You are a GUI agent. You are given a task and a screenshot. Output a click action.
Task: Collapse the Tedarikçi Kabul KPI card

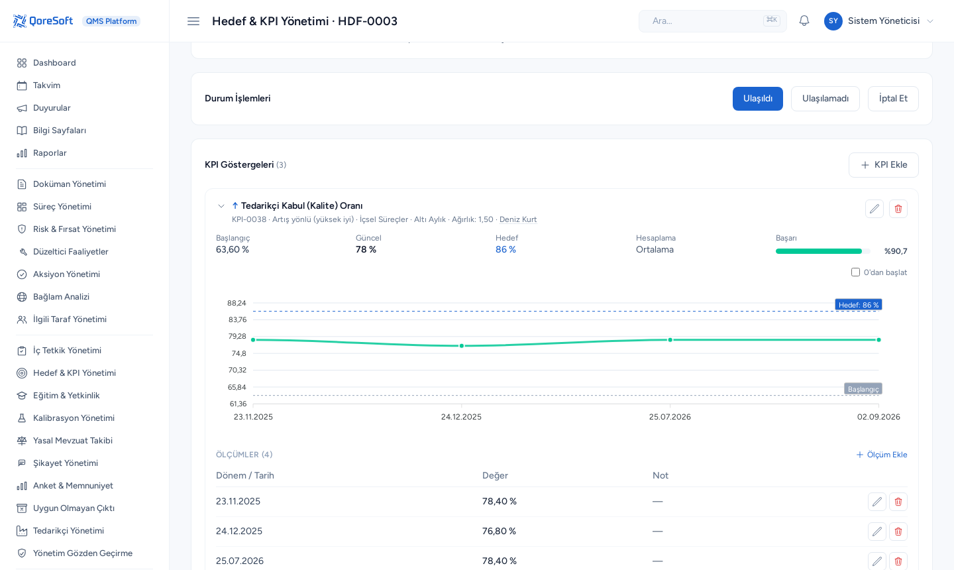coord(221,206)
